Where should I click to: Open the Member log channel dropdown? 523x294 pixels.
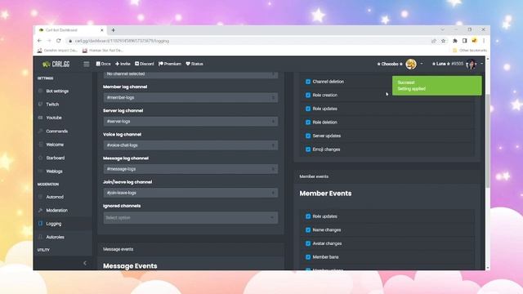190,98
